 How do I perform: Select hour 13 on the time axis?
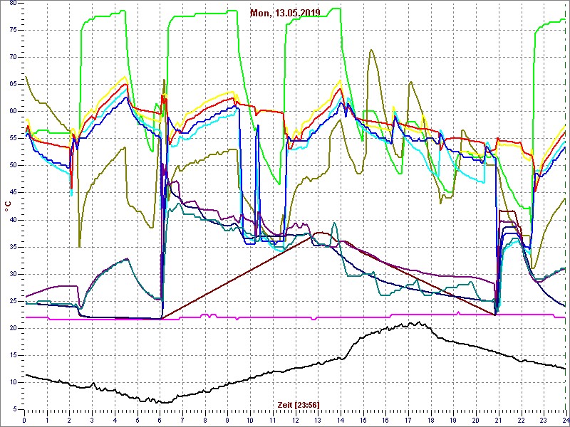(x=318, y=420)
